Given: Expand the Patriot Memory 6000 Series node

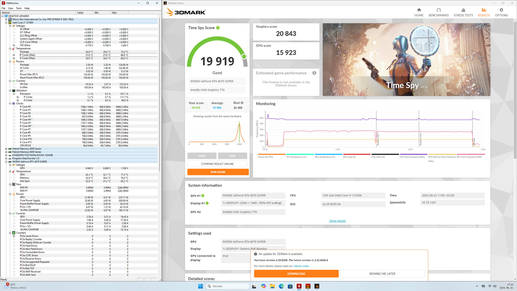Looking at the screenshot, I should [6, 149].
